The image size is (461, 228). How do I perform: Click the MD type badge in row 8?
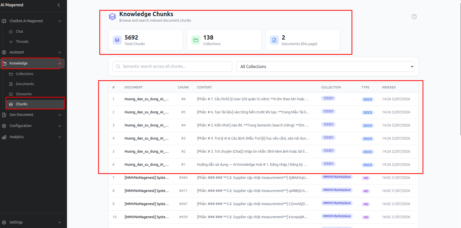pyautogui.click(x=366, y=191)
